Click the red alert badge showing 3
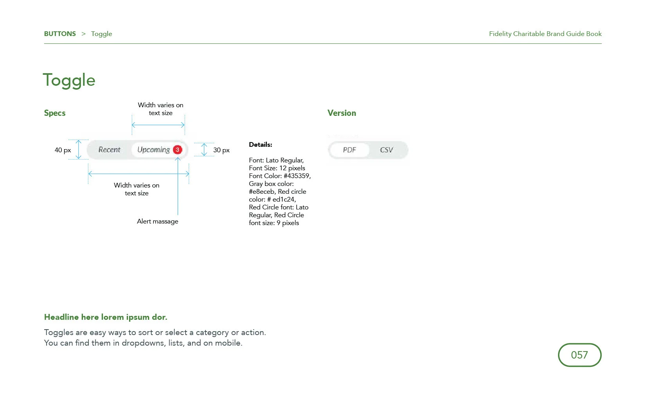Viewport: 646px width, 411px height. point(178,150)
